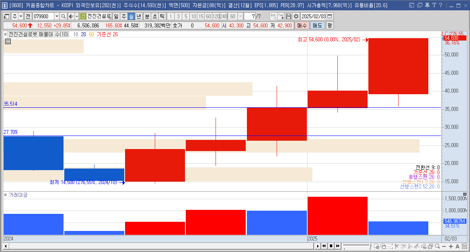Click the fast-forward button in replay controls
Viewport: 470px width, 252px height.
click(x=338, y=246)
